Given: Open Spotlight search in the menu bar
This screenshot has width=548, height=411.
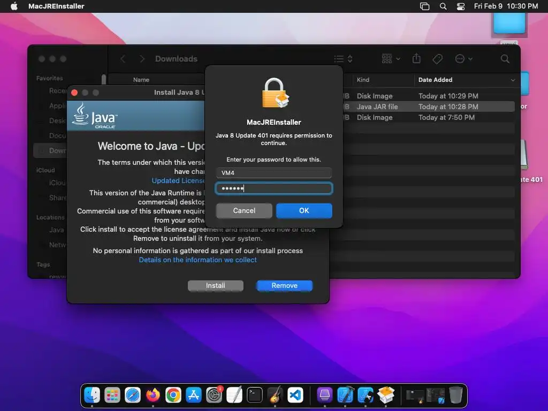Looking at the screenshot, I should click(x=443, y=6).
